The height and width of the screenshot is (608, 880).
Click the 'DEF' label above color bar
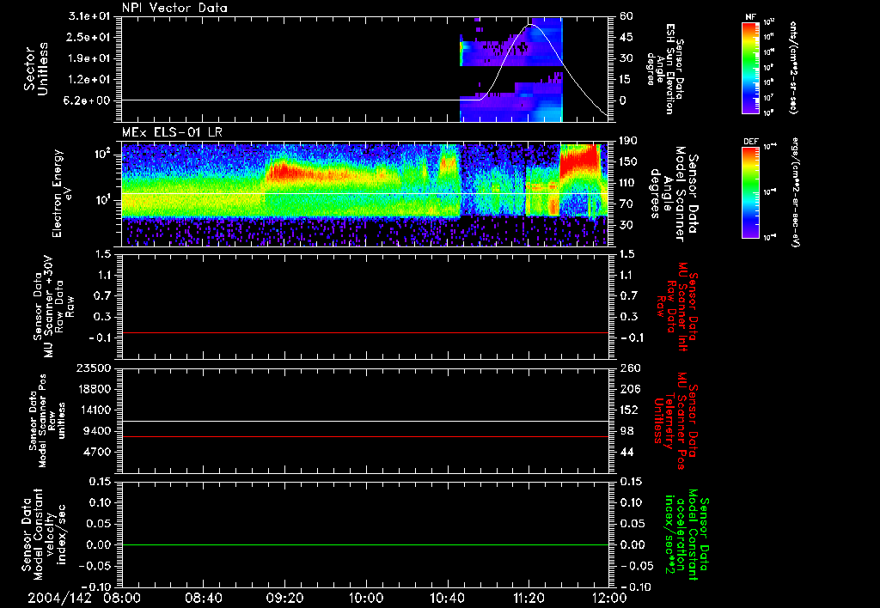pyautogui.click(x=750, y=142)
